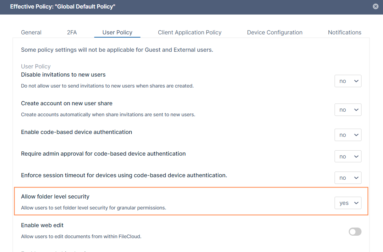Toggle the Enable web edit switch
This screenshot has width=383, height=252.
point(355,232)
